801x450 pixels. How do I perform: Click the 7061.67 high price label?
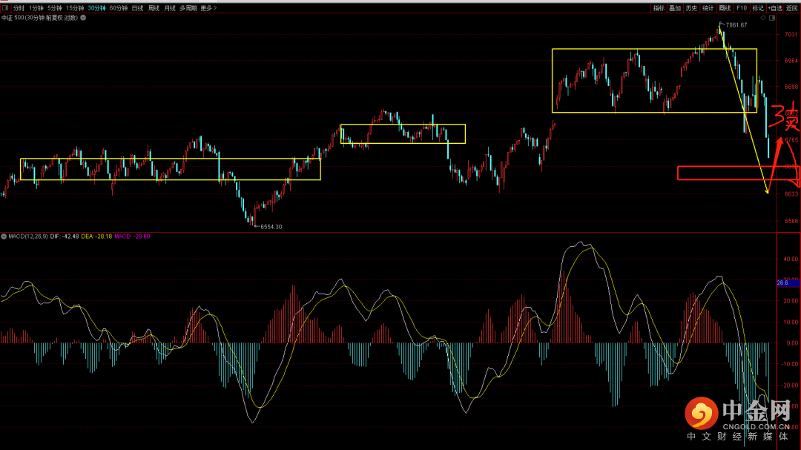pos(736,25)
